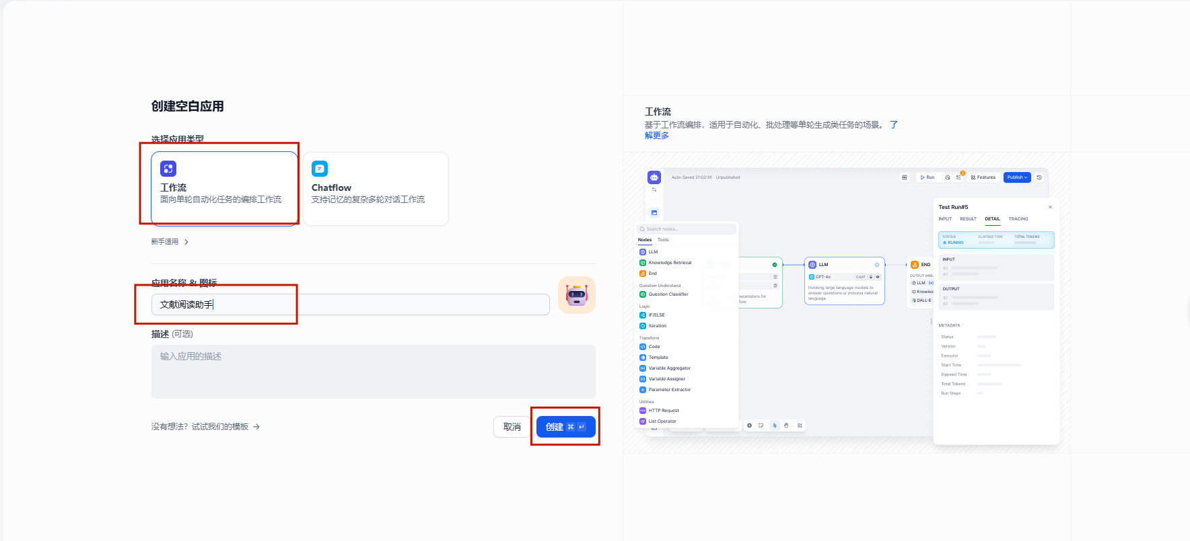1190x541 pixels.
Task: Click the 描述 description text area
Action: coord(373,371)
